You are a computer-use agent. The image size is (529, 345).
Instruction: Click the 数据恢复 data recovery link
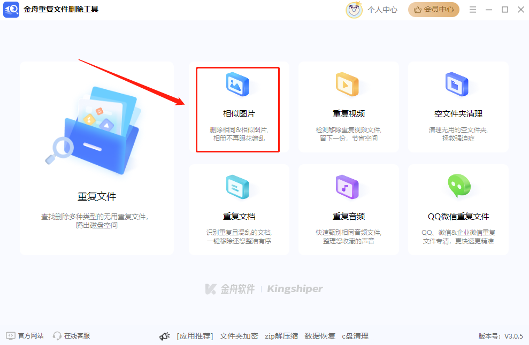click(x=319, y=336)
